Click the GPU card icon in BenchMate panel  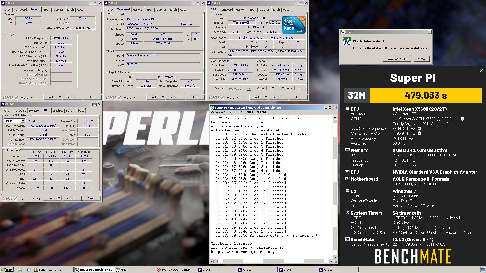click(347, 172)
